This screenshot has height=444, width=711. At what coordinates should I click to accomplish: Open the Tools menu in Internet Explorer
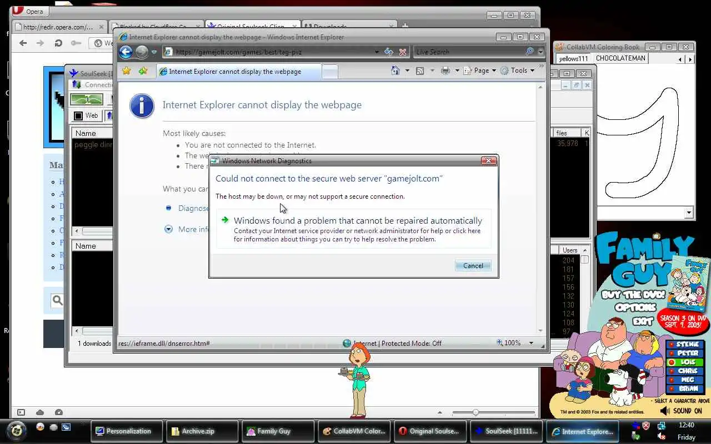[x=518, y=70]
